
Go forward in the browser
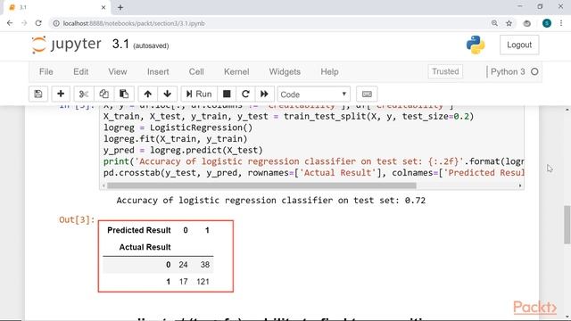(x=24, y=23)
